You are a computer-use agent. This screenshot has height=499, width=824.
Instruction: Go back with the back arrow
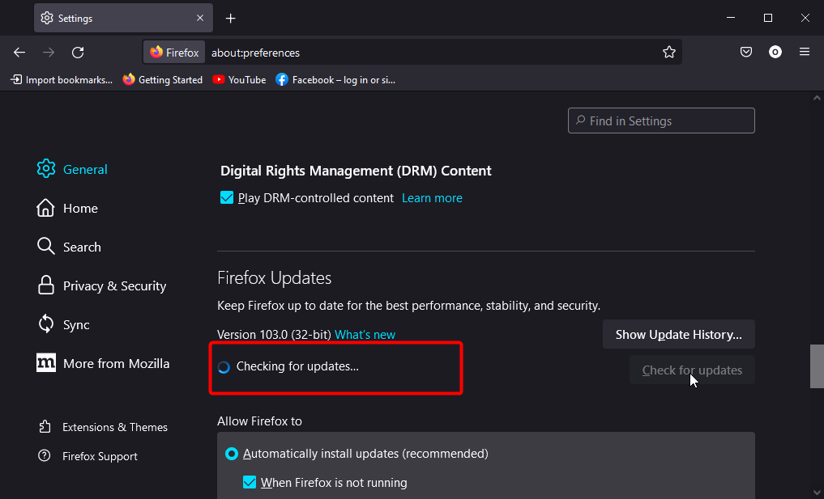(19, 53)
